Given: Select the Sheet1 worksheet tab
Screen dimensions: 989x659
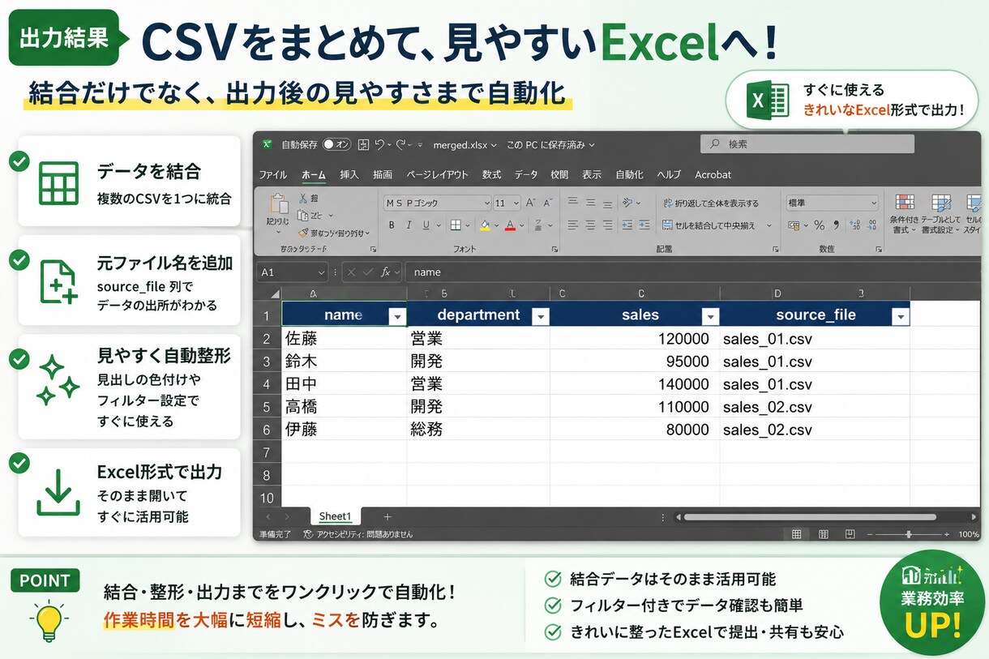Looking at the screenshot, I should [336, 516].
